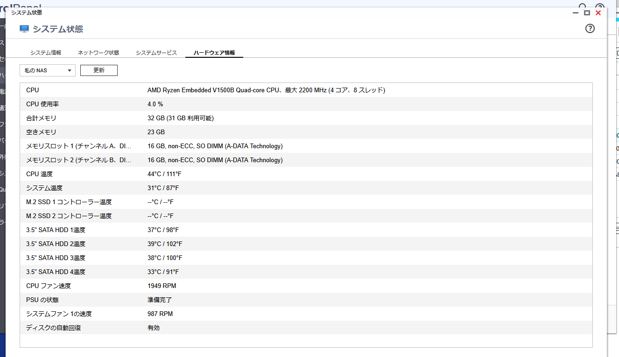Click the monitor icon beside システム状態 heading
The width and height of the screenshot is (619, 357).
pos(24,29)
